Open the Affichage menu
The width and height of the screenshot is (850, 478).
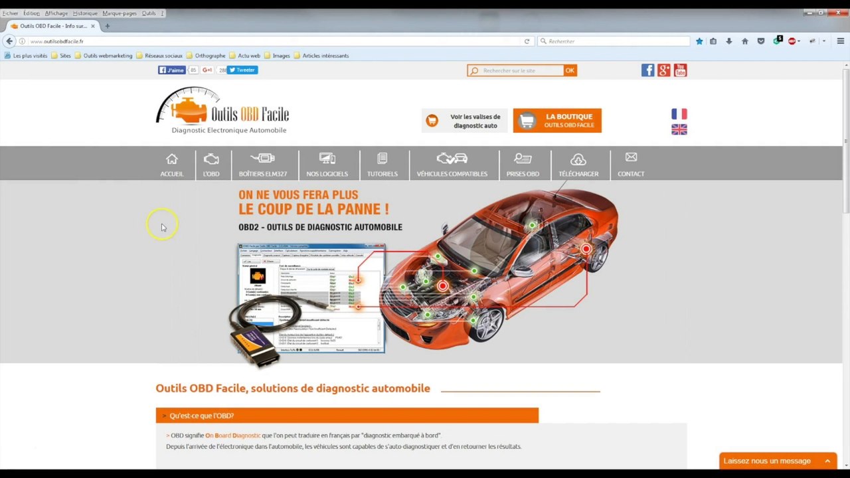(x=56, y=13)
